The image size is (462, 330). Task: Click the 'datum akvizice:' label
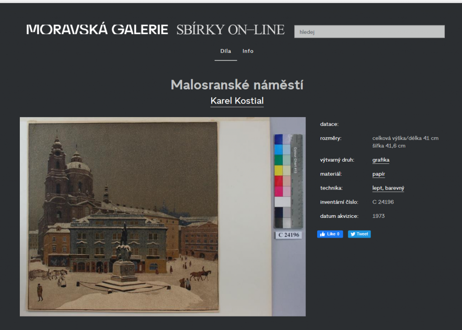click(x=339, y=216)
